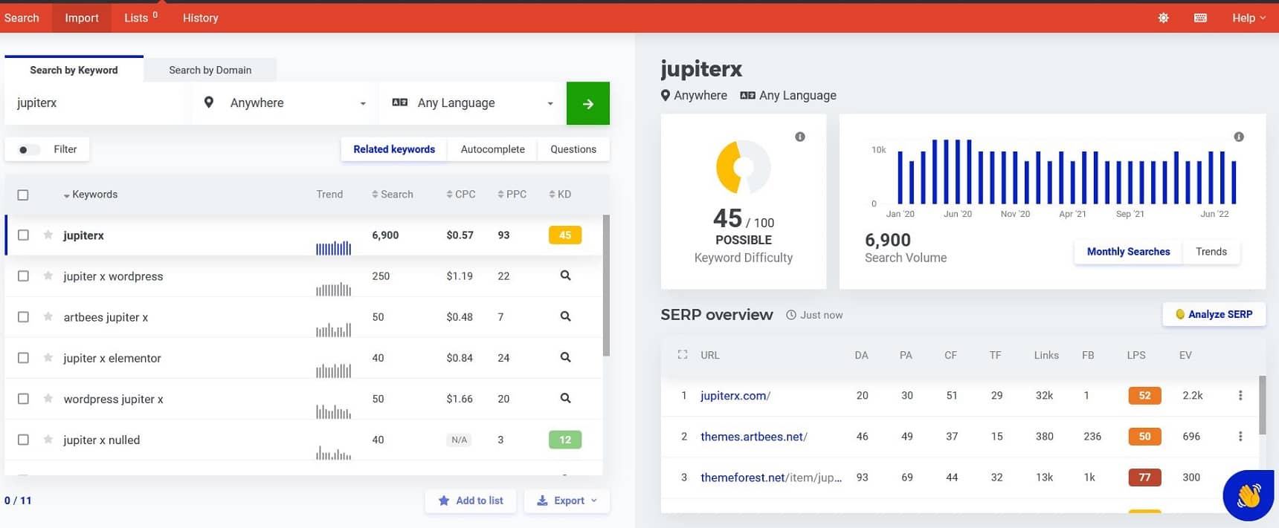This screenshot has height=528, width=1279.
Task: Star the artbees jupiter x keyword
Action: click(48, 316)
